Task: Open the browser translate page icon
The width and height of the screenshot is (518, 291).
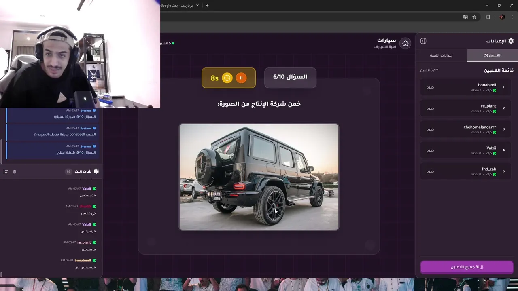Action: point(465,17)
